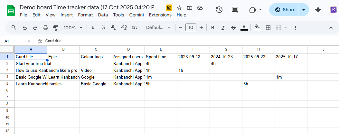The height and width of the screenshot is (134, 339).
Task: Open the Edit menu
Action: point(36,15)
